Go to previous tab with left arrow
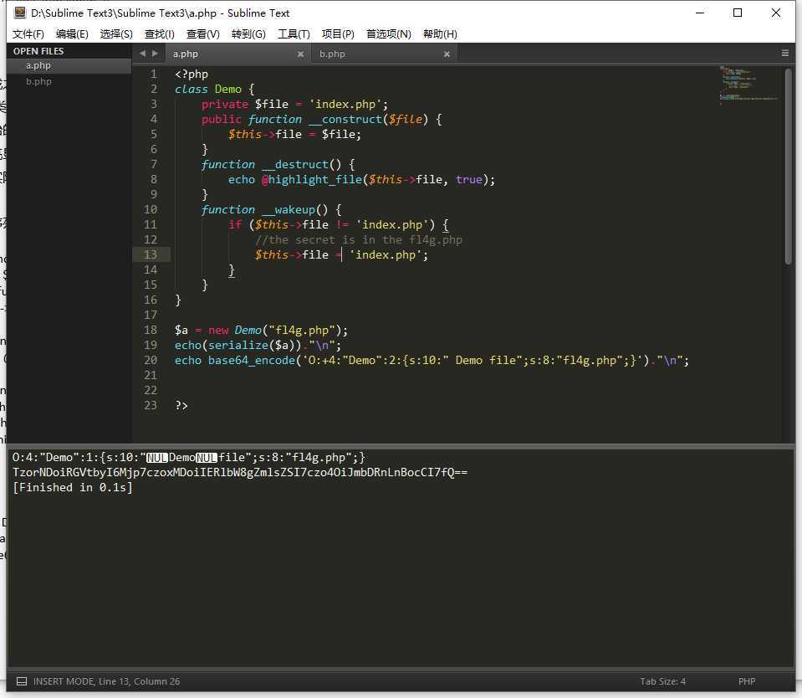This screenshot has width=802, height=698. pos(142,54)
